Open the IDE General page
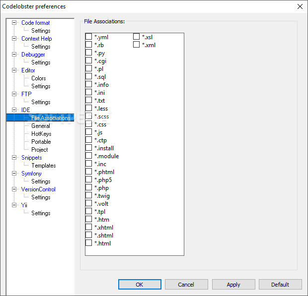This screenshot has width=308, height=296. (41, 126)
